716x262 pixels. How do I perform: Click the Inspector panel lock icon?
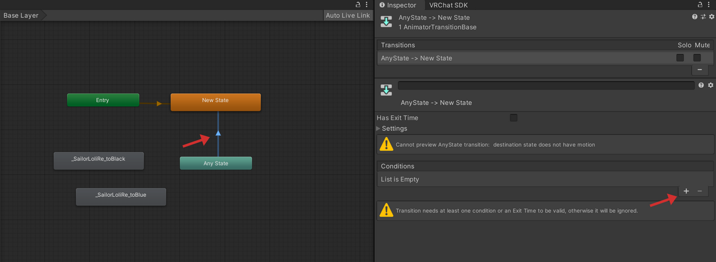699,4
